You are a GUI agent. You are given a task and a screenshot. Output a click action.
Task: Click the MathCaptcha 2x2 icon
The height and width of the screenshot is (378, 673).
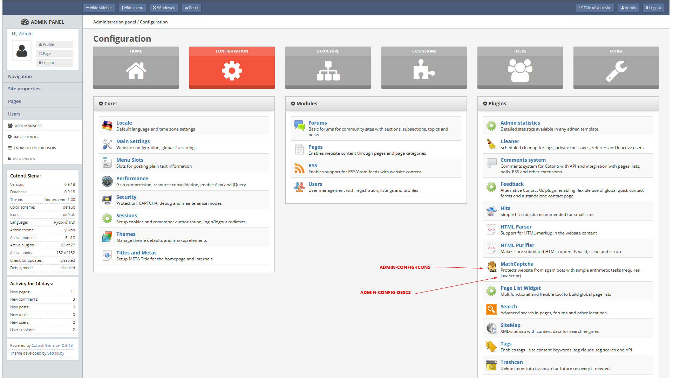pos(492,267)
